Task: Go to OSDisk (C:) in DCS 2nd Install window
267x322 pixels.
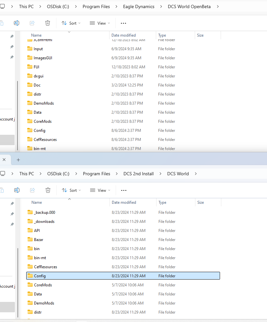Action: pos(58,174)
